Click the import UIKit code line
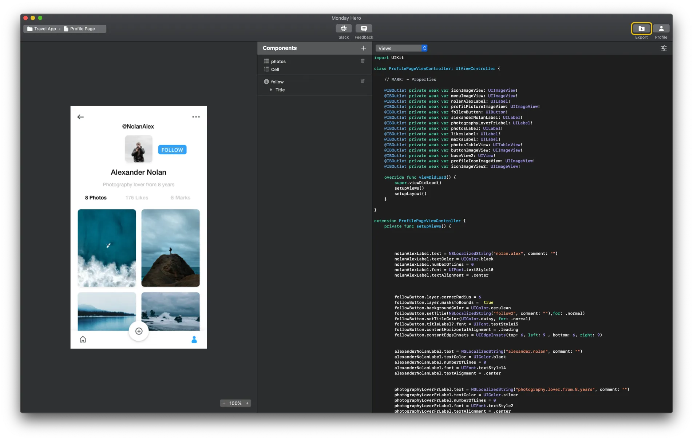Screen dimensions: 693x440 (389, 58)
